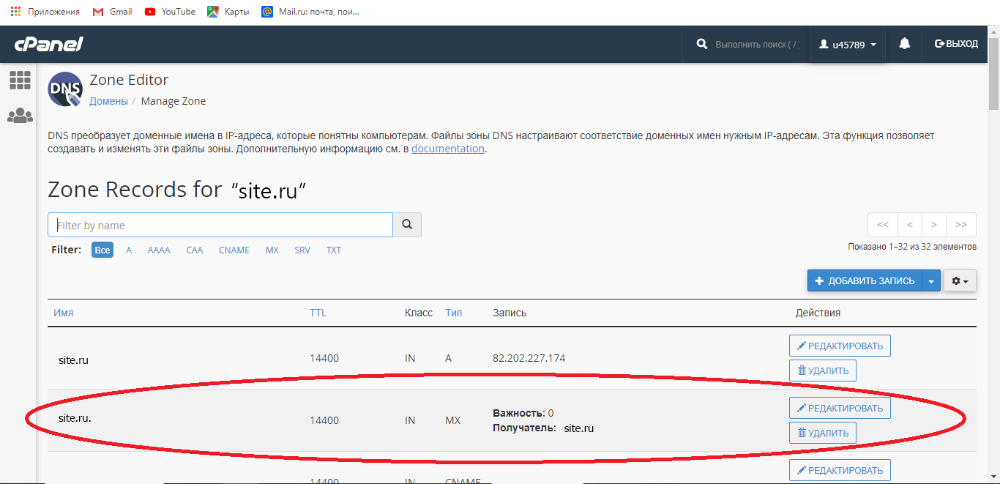Click the Домены breadcrumb link
Image resolution: width=1000 pixels, height=484 pixels.
108,101
